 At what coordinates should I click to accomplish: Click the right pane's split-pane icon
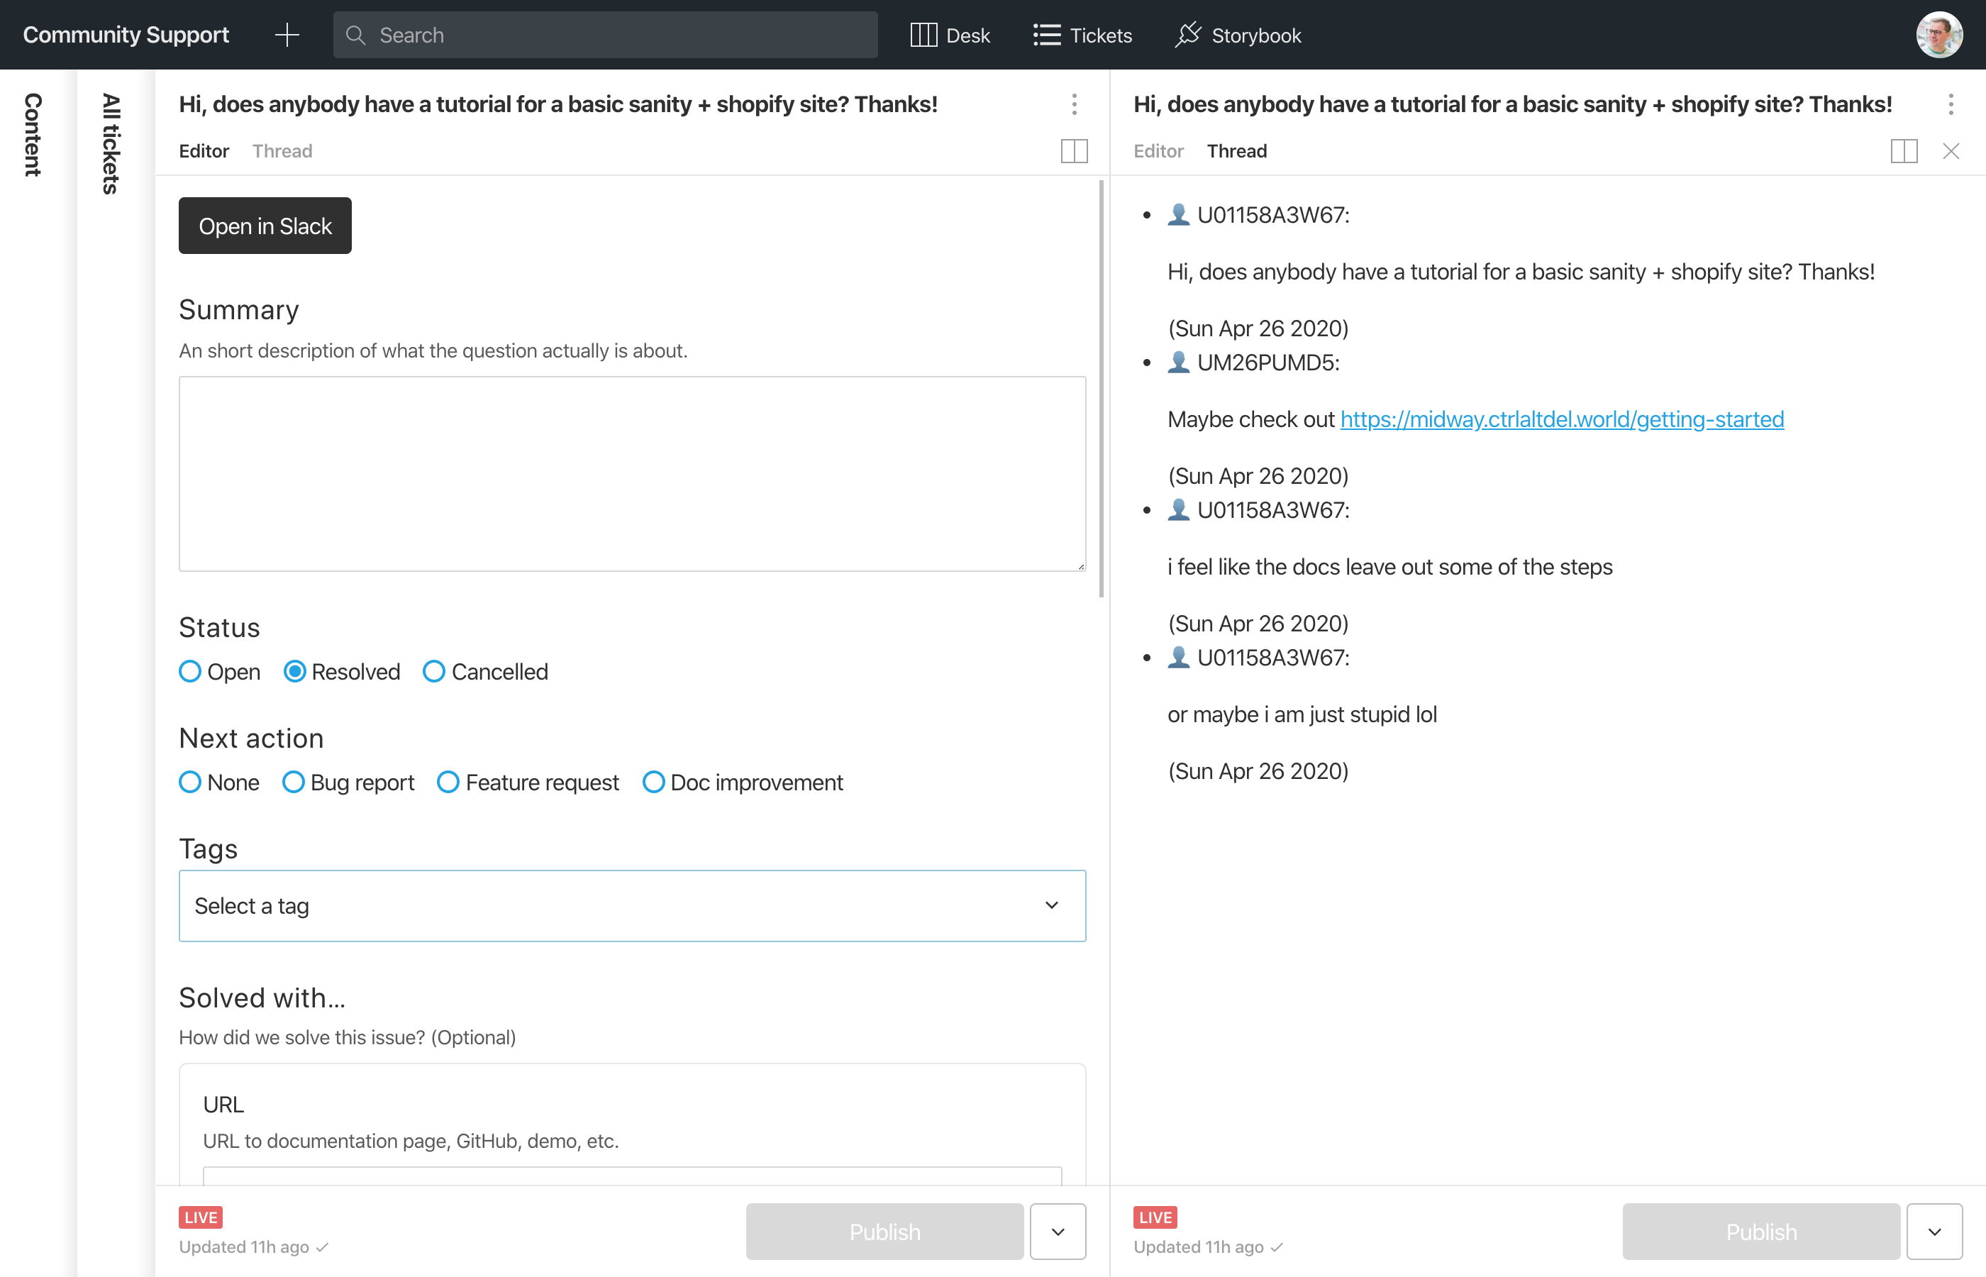click(x=1904, y=151)
